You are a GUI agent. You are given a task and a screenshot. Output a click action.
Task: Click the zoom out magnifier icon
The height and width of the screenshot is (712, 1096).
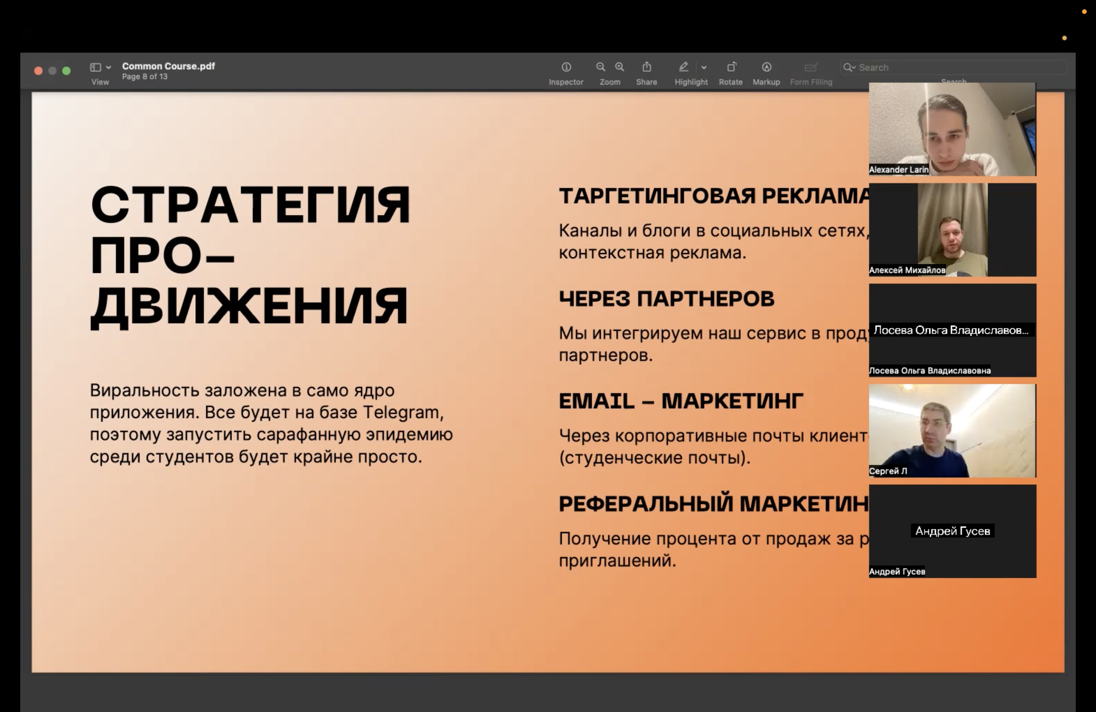click(601, 67)
